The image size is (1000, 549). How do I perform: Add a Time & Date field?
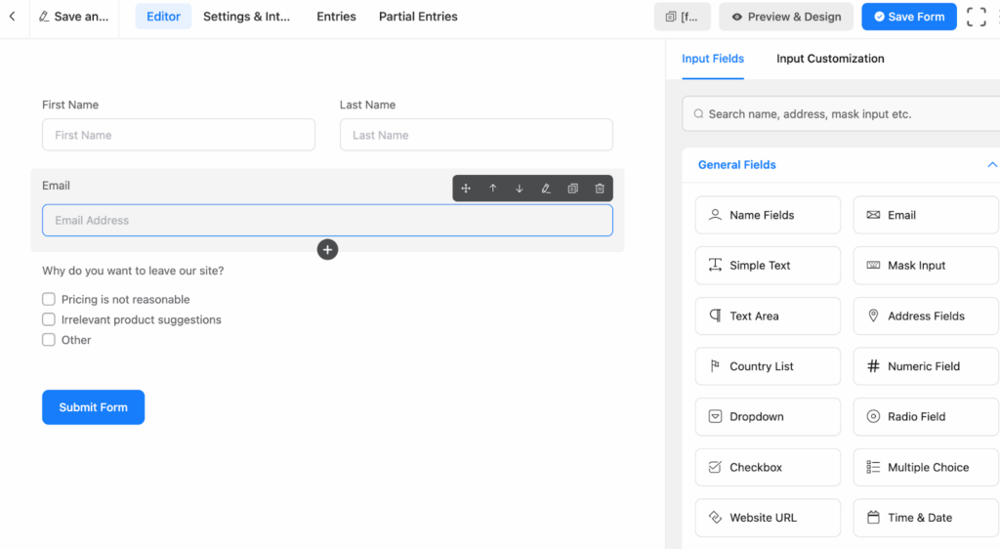click(926, 517)
